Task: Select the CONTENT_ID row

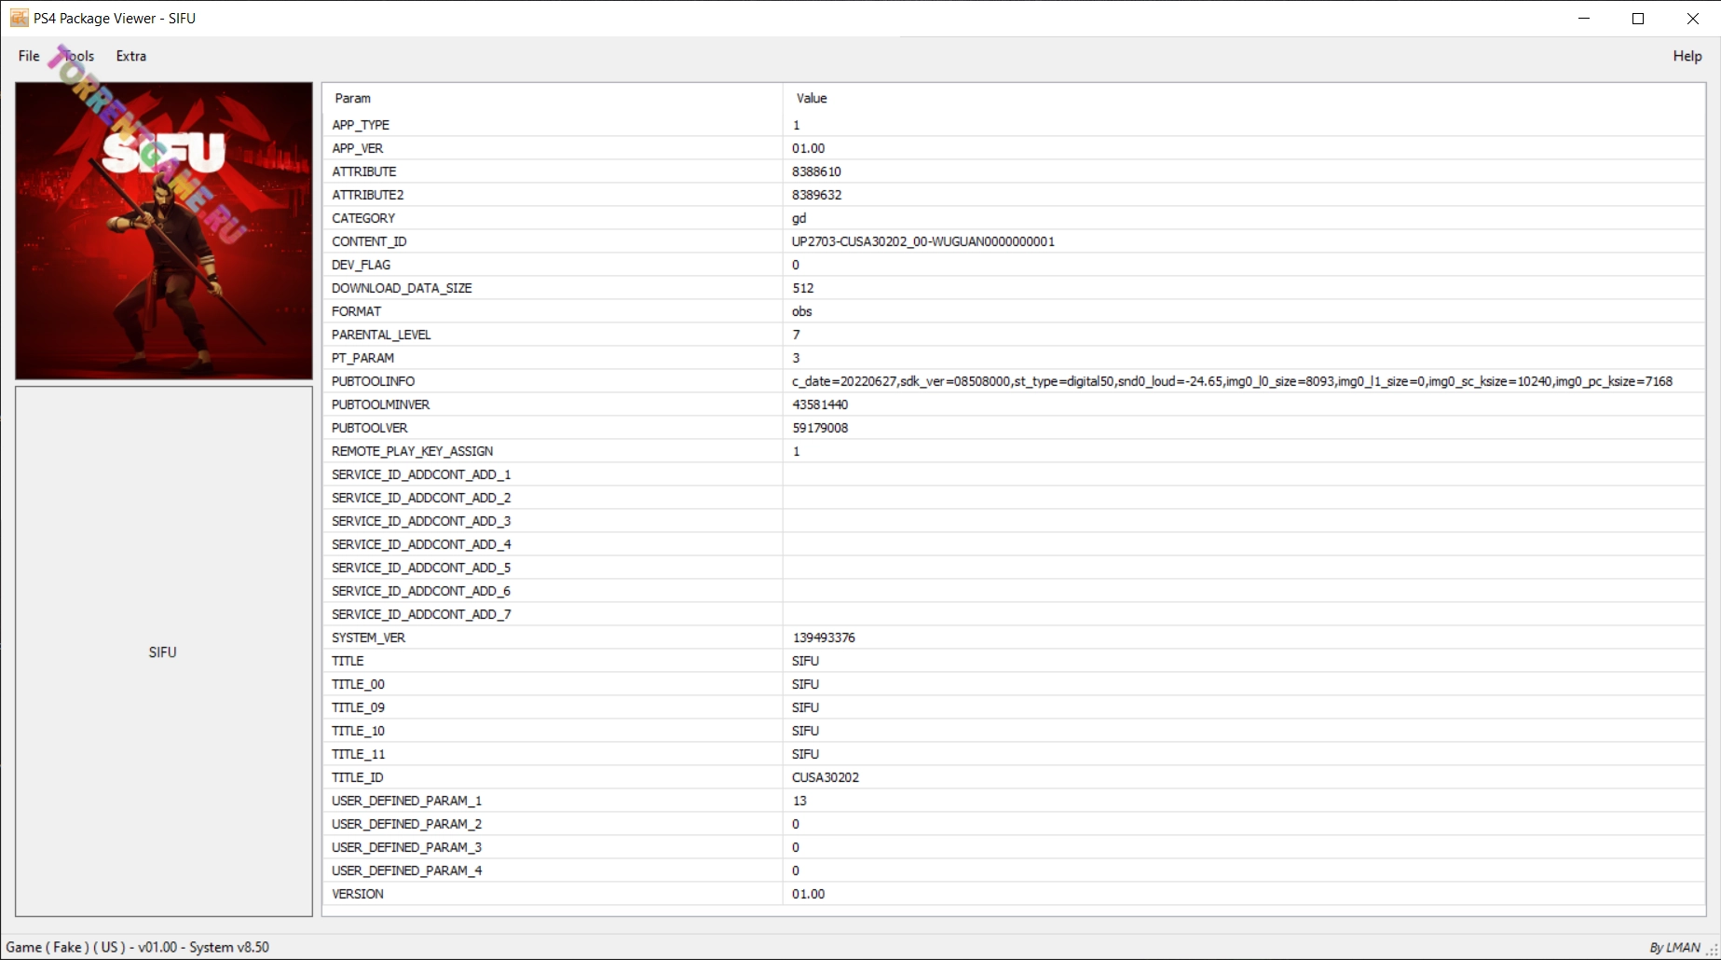Action: 369,241
